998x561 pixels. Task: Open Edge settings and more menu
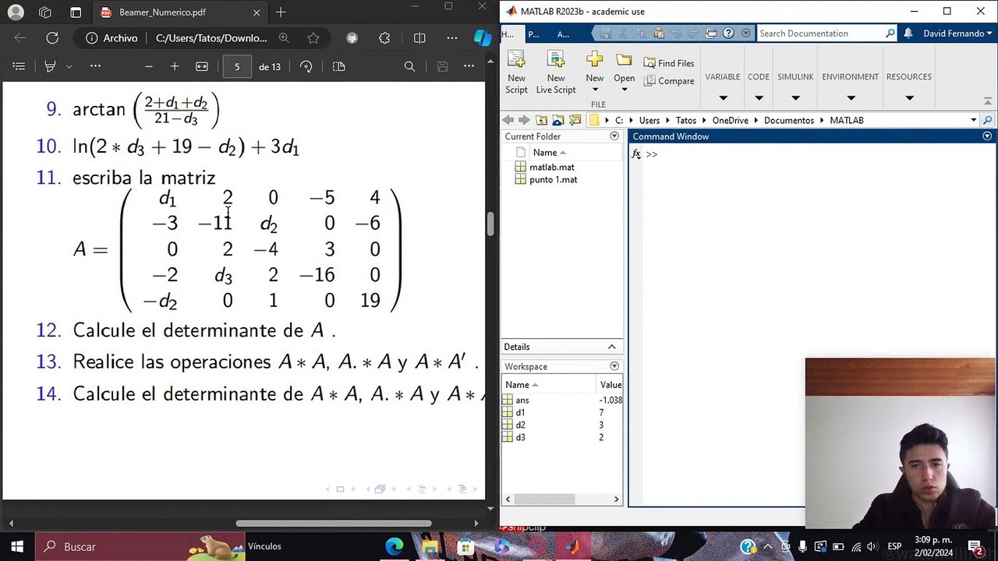pos(452,37)
